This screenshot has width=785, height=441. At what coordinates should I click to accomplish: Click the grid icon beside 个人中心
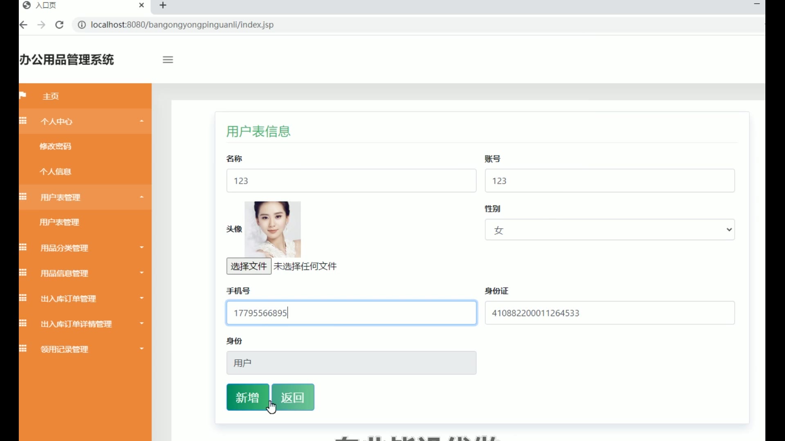[23, 121]
